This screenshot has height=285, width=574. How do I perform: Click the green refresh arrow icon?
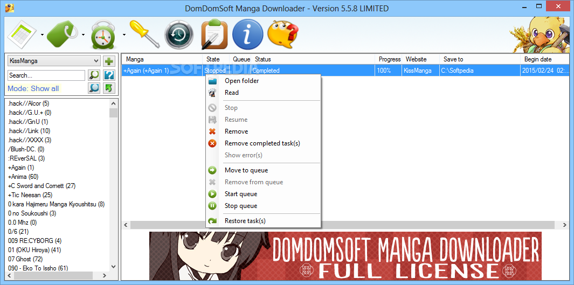pyautogui.click(x=109, y=88)
